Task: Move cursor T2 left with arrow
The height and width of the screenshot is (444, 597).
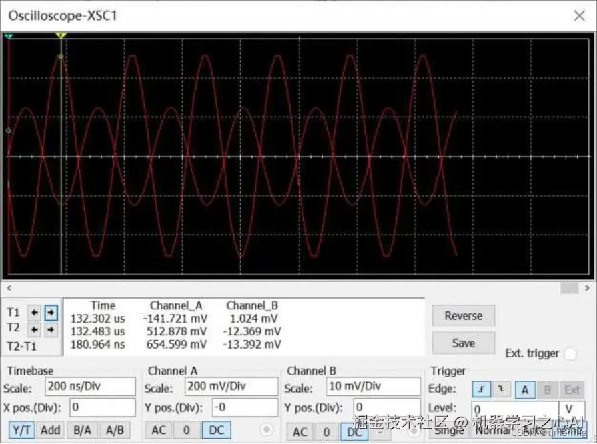Action: point(35,329)
